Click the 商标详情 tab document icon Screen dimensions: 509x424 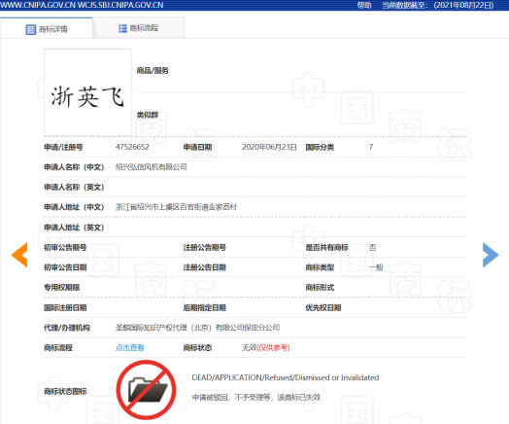(30, 29)
